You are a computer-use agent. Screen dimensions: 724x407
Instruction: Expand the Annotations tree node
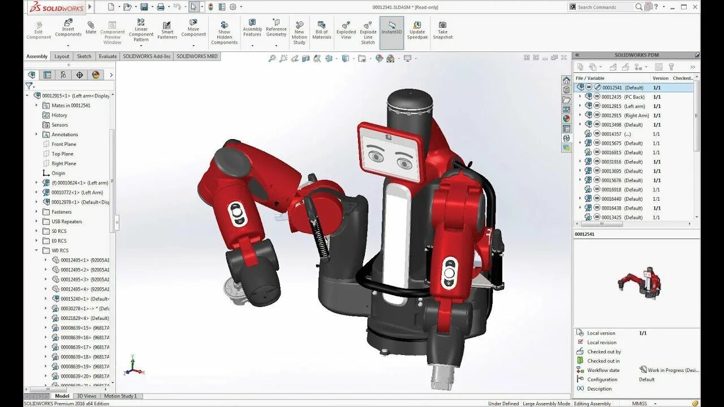click(x=36, y=135)
